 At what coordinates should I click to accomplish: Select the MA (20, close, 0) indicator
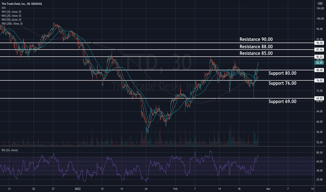tap(12, 16)
